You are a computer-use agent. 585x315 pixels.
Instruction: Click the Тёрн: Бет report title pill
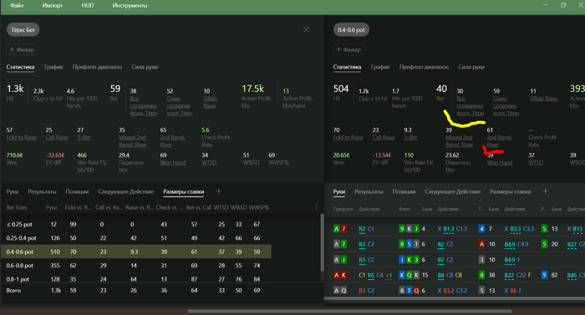[x=23, y=30]
